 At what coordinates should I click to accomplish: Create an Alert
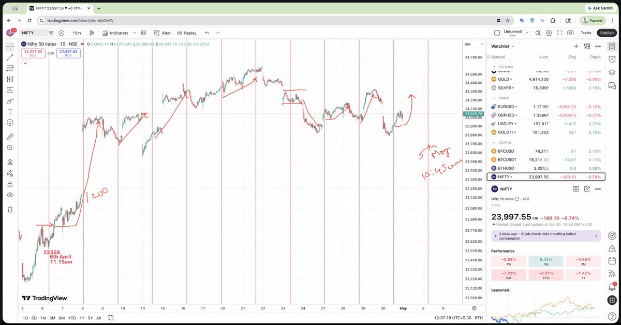click(x=162, y=33)
